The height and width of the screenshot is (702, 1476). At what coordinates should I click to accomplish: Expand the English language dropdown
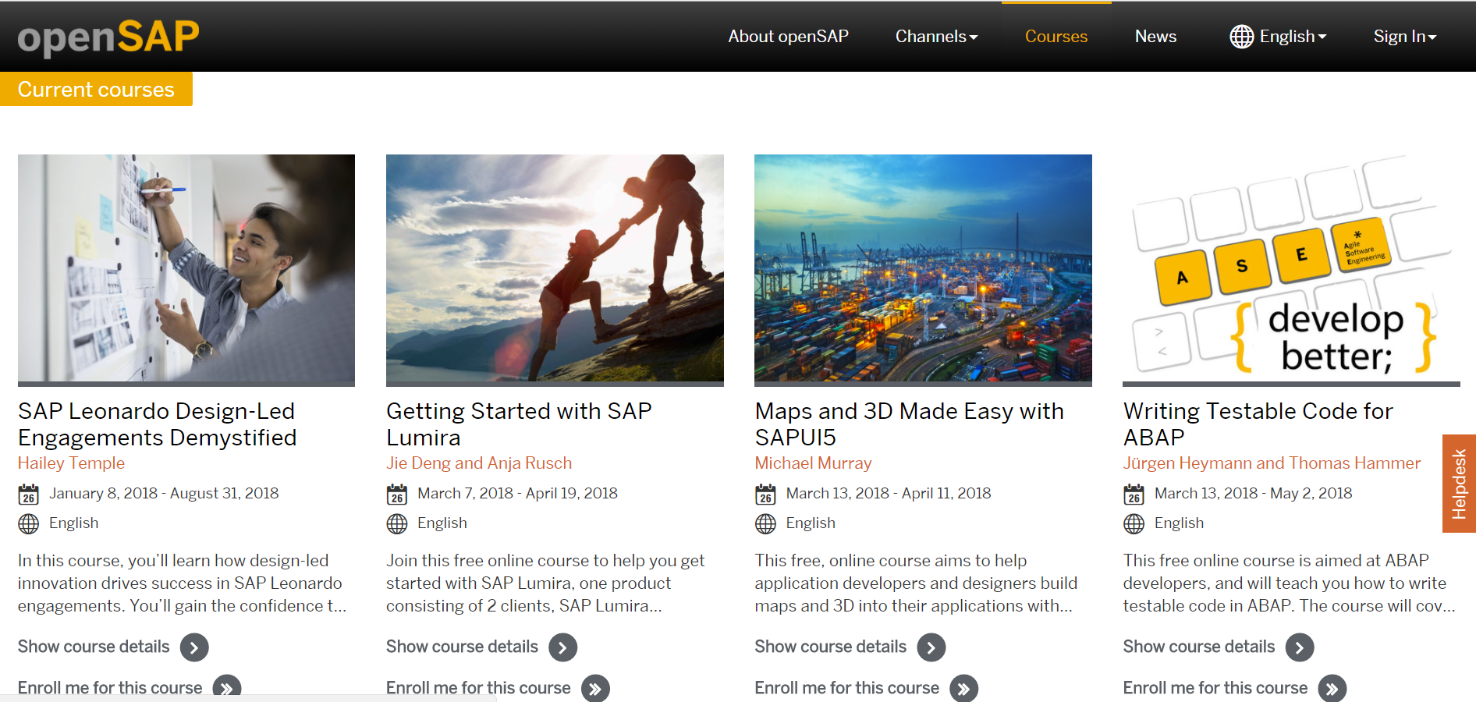[x=1293, y=37]
